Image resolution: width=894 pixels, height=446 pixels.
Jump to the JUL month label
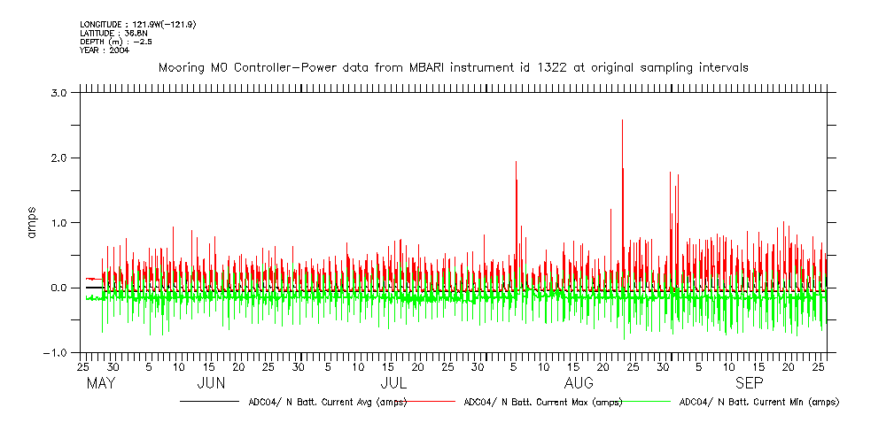[x=393, y=383]
